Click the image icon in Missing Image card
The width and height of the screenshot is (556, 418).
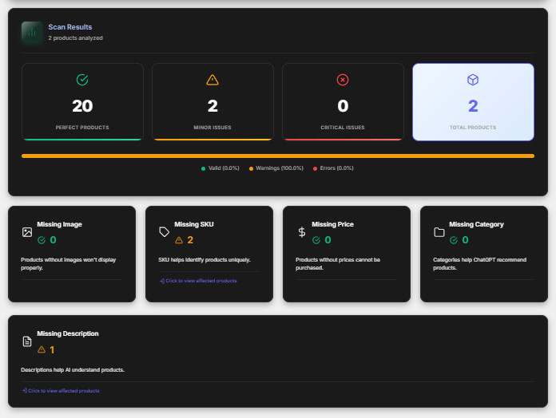pos(27,232)
